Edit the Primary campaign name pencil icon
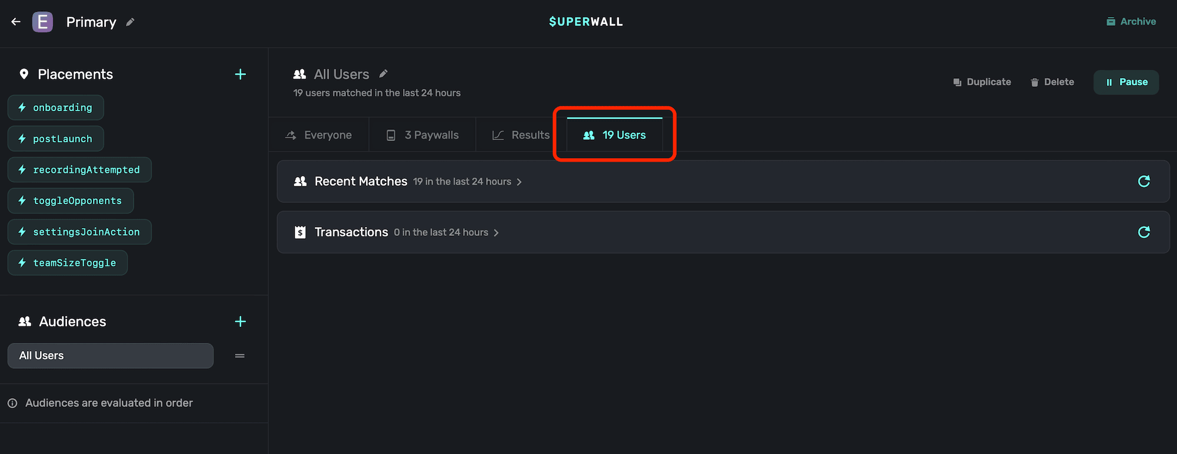1177x454 pixels. (x=130, y=22)
